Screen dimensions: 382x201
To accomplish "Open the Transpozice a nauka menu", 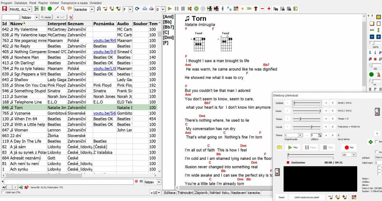I will (74, 3).
